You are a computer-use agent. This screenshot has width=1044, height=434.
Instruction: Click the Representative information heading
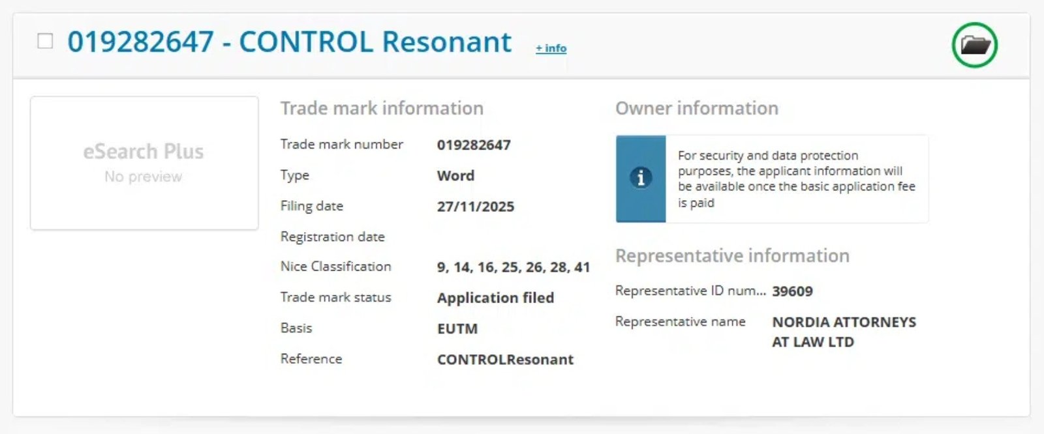(731, 255)
